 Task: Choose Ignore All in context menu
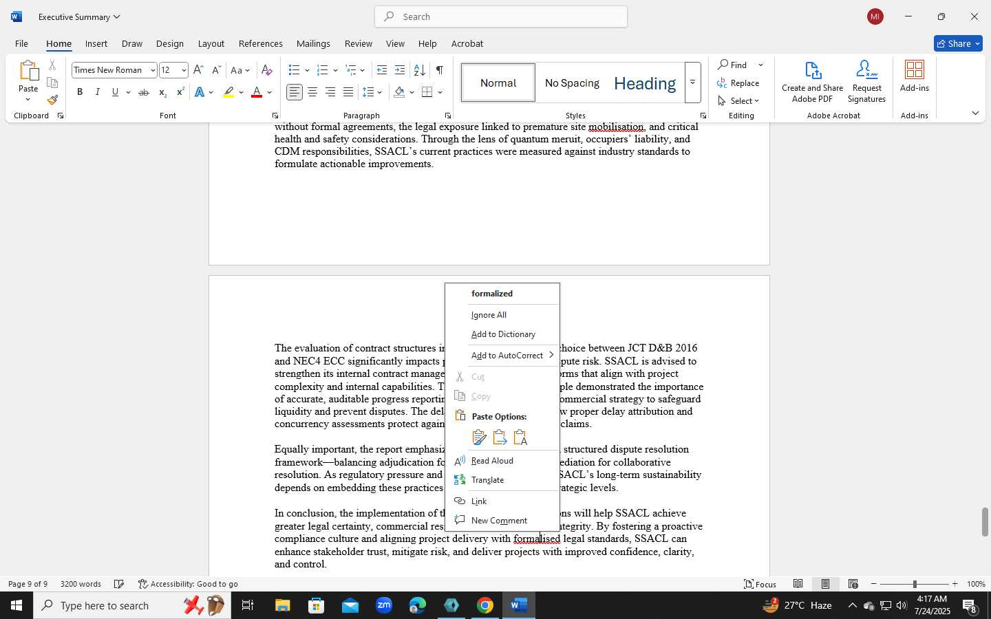pyautogui.click(x=502, y=315)
